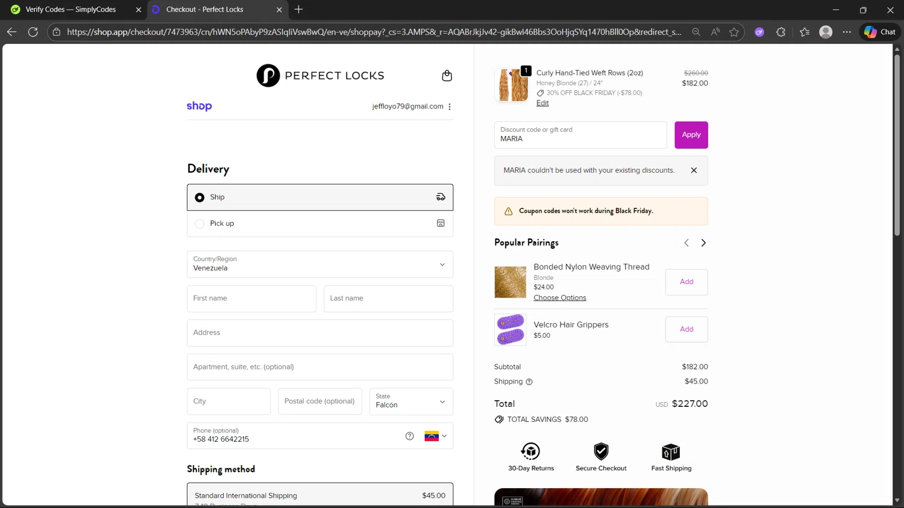
Task: Click the Last name field
Action: (x=388, y=299)
